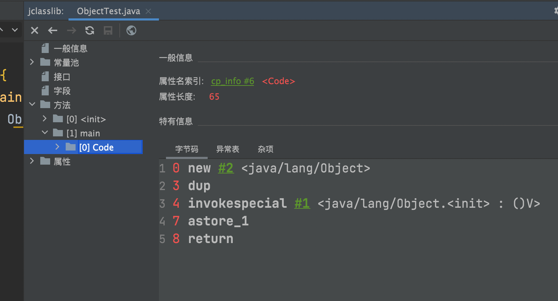Expand the 属性 folder
The width and height of the screenshot is (558, 301).
[32, 161]
